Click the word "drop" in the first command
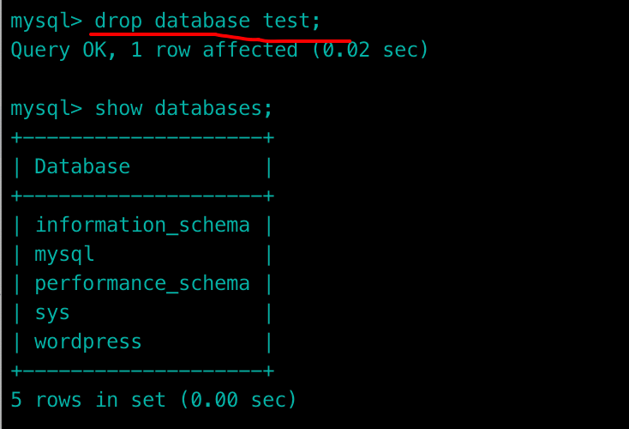The image size is (629, 429). [118, 21]
